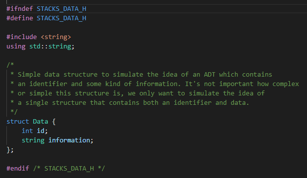Screen dimensions: 307x178
Task: Click the comment opening /* marker
Action: [10, 65]
